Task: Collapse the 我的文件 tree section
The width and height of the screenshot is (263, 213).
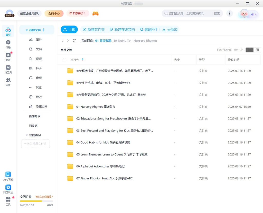Action: tap(27, 30)
